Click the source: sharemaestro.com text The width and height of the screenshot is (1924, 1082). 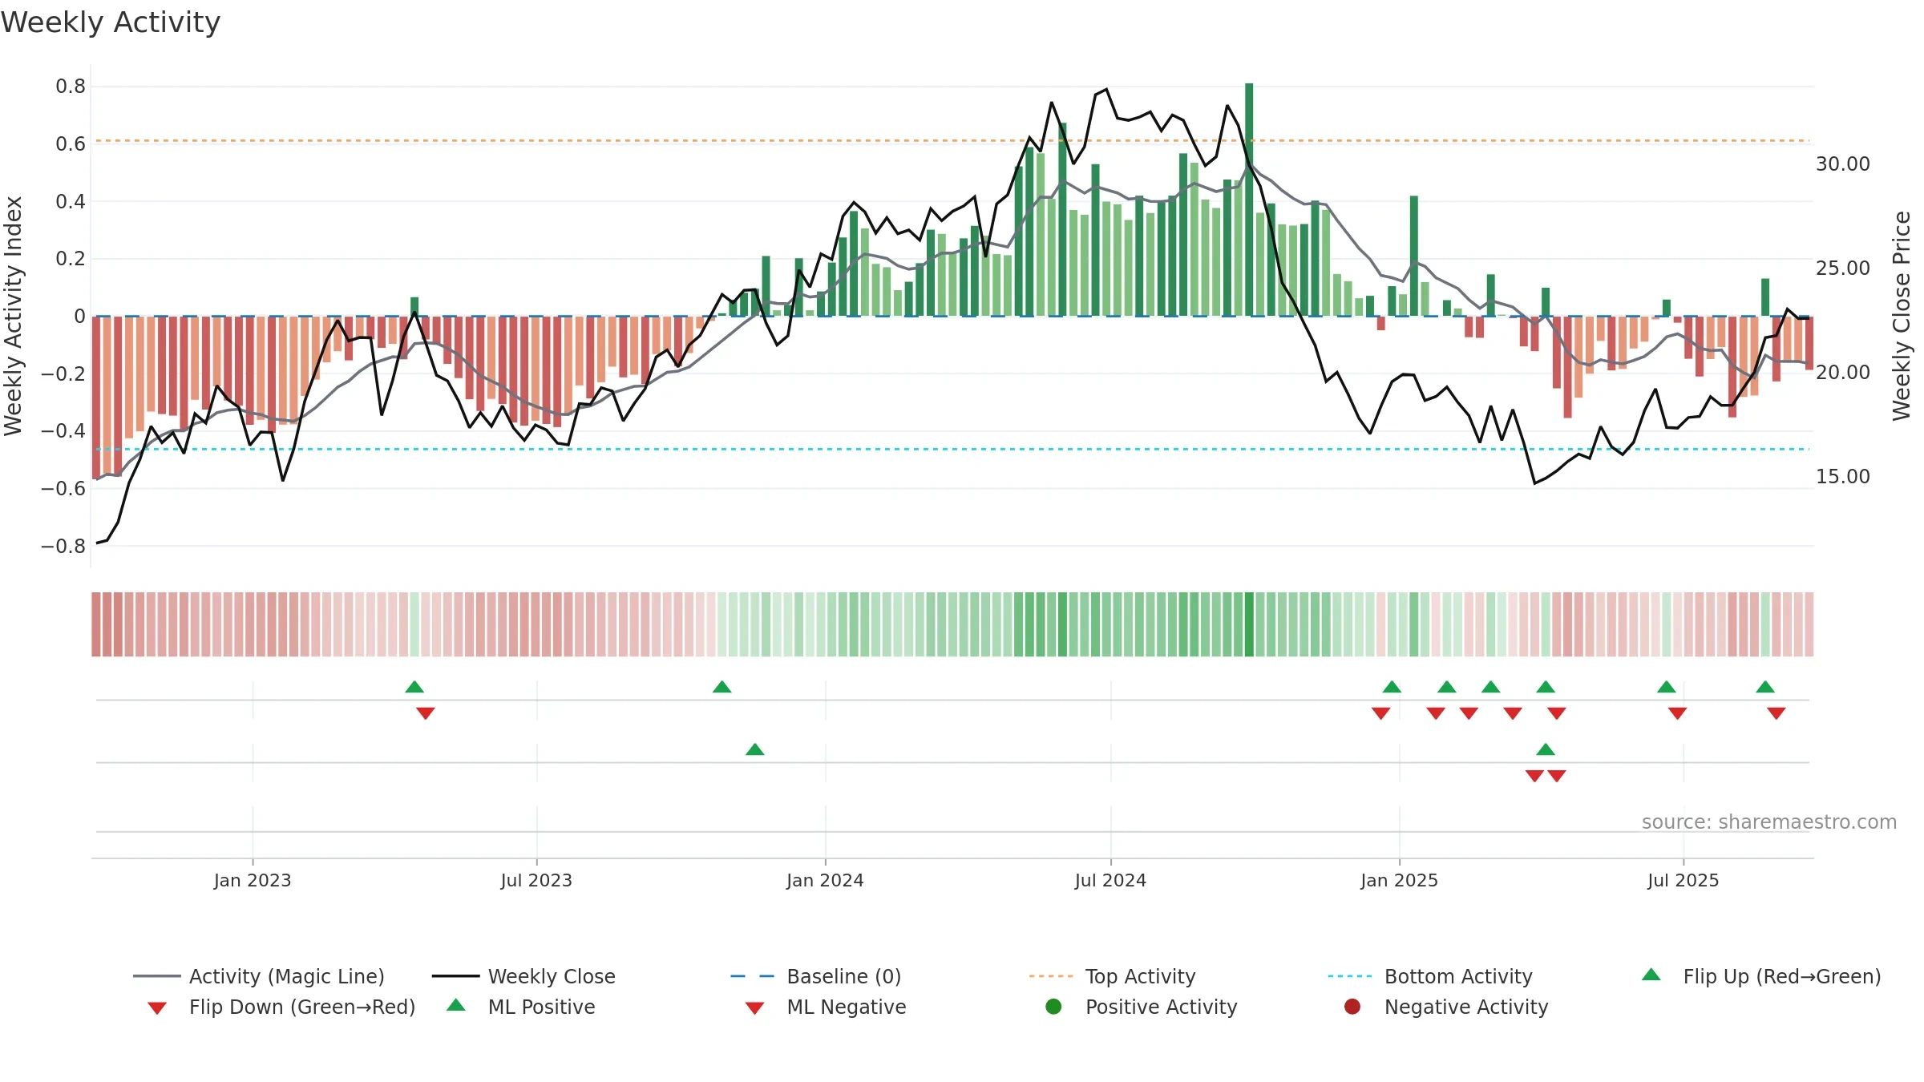pyautogui.click(x=1769, y=822)
